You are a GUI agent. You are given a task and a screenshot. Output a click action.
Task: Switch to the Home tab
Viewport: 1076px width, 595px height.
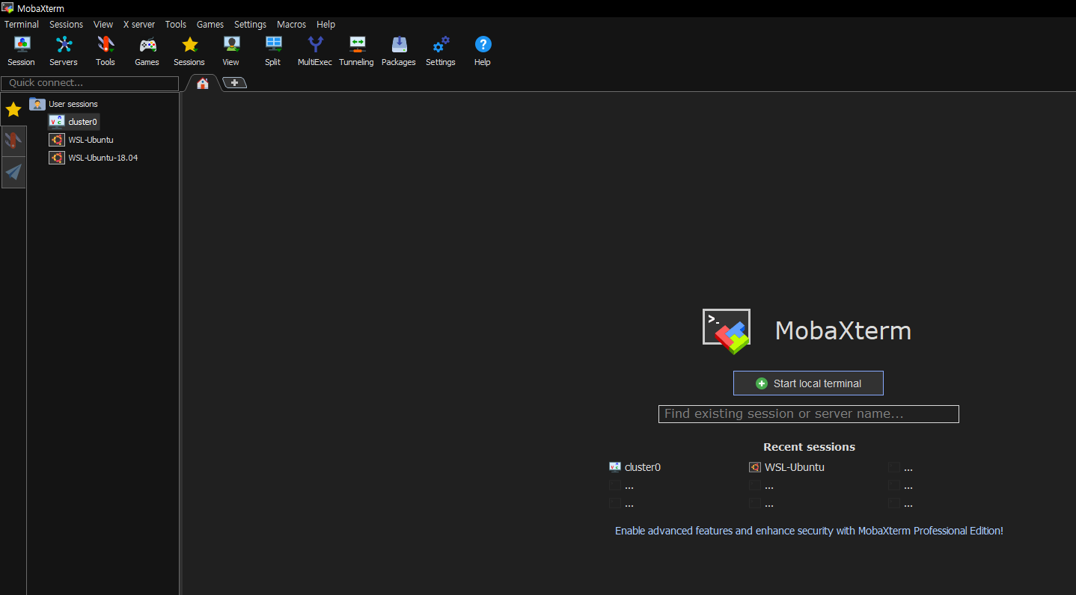(203, 83)
